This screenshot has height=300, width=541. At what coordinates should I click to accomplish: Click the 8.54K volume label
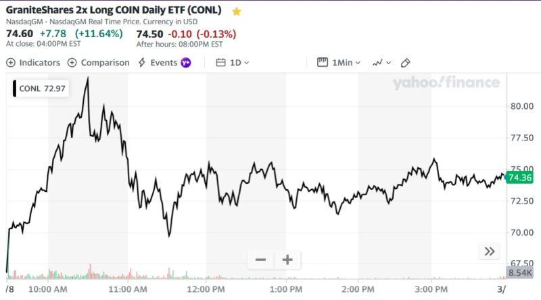point(520,273)
